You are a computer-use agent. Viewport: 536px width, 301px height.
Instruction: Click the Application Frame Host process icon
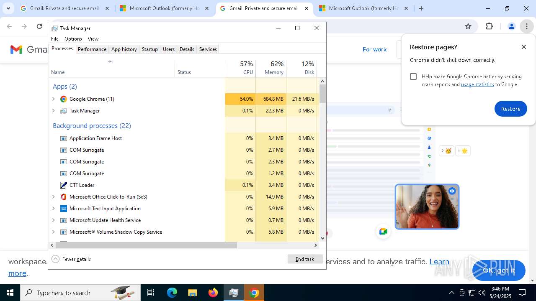point(64,138)
